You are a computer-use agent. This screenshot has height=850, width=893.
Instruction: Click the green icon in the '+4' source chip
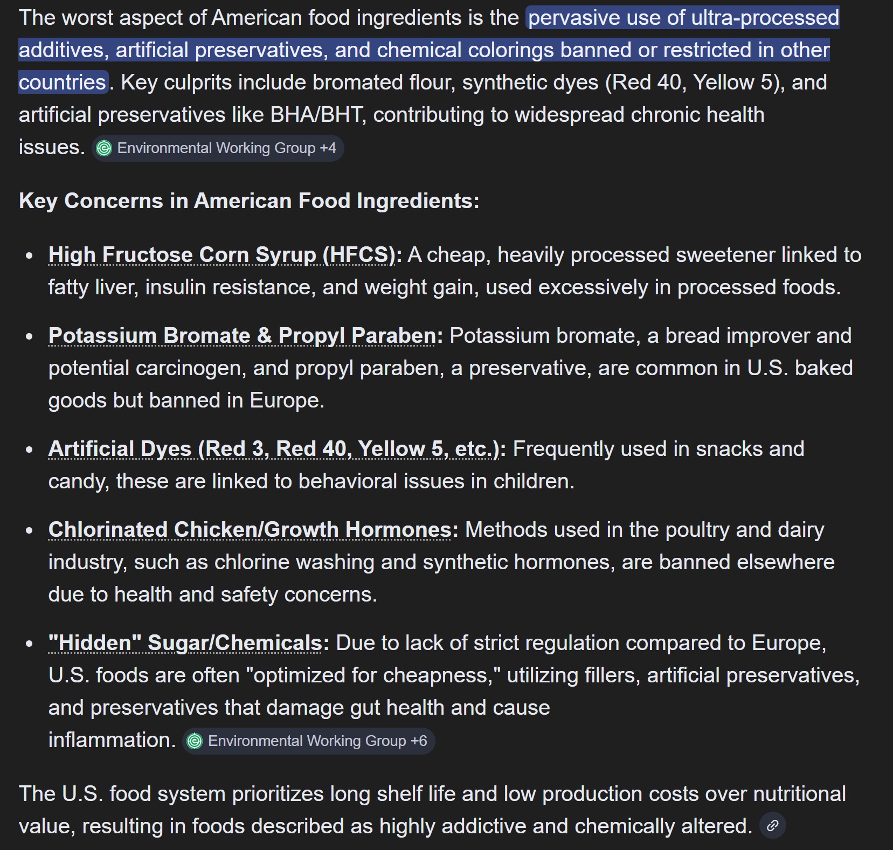coord(104,148)
